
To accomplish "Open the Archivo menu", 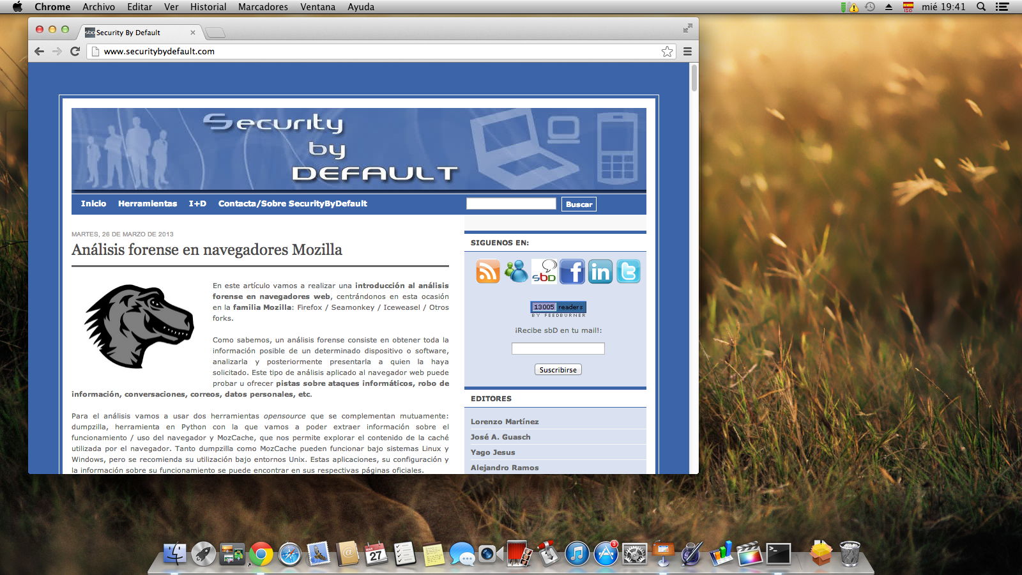I will (x=98, y=7).
